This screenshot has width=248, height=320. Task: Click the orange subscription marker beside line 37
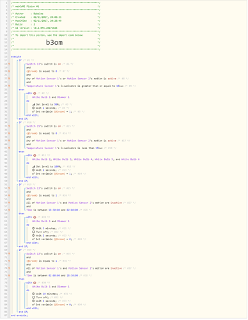coord(9,133)
